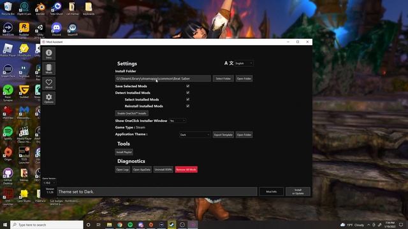This screenshot has width=408, height=229.
Task: Open GitHub Desktop shortcut
Action: click(x=8, y=176)
